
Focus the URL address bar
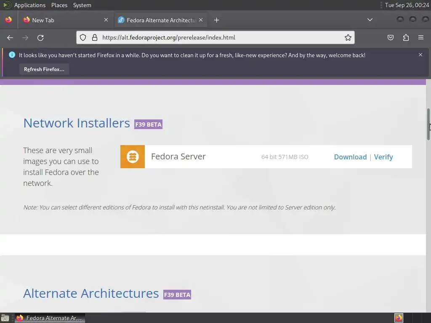215,37
